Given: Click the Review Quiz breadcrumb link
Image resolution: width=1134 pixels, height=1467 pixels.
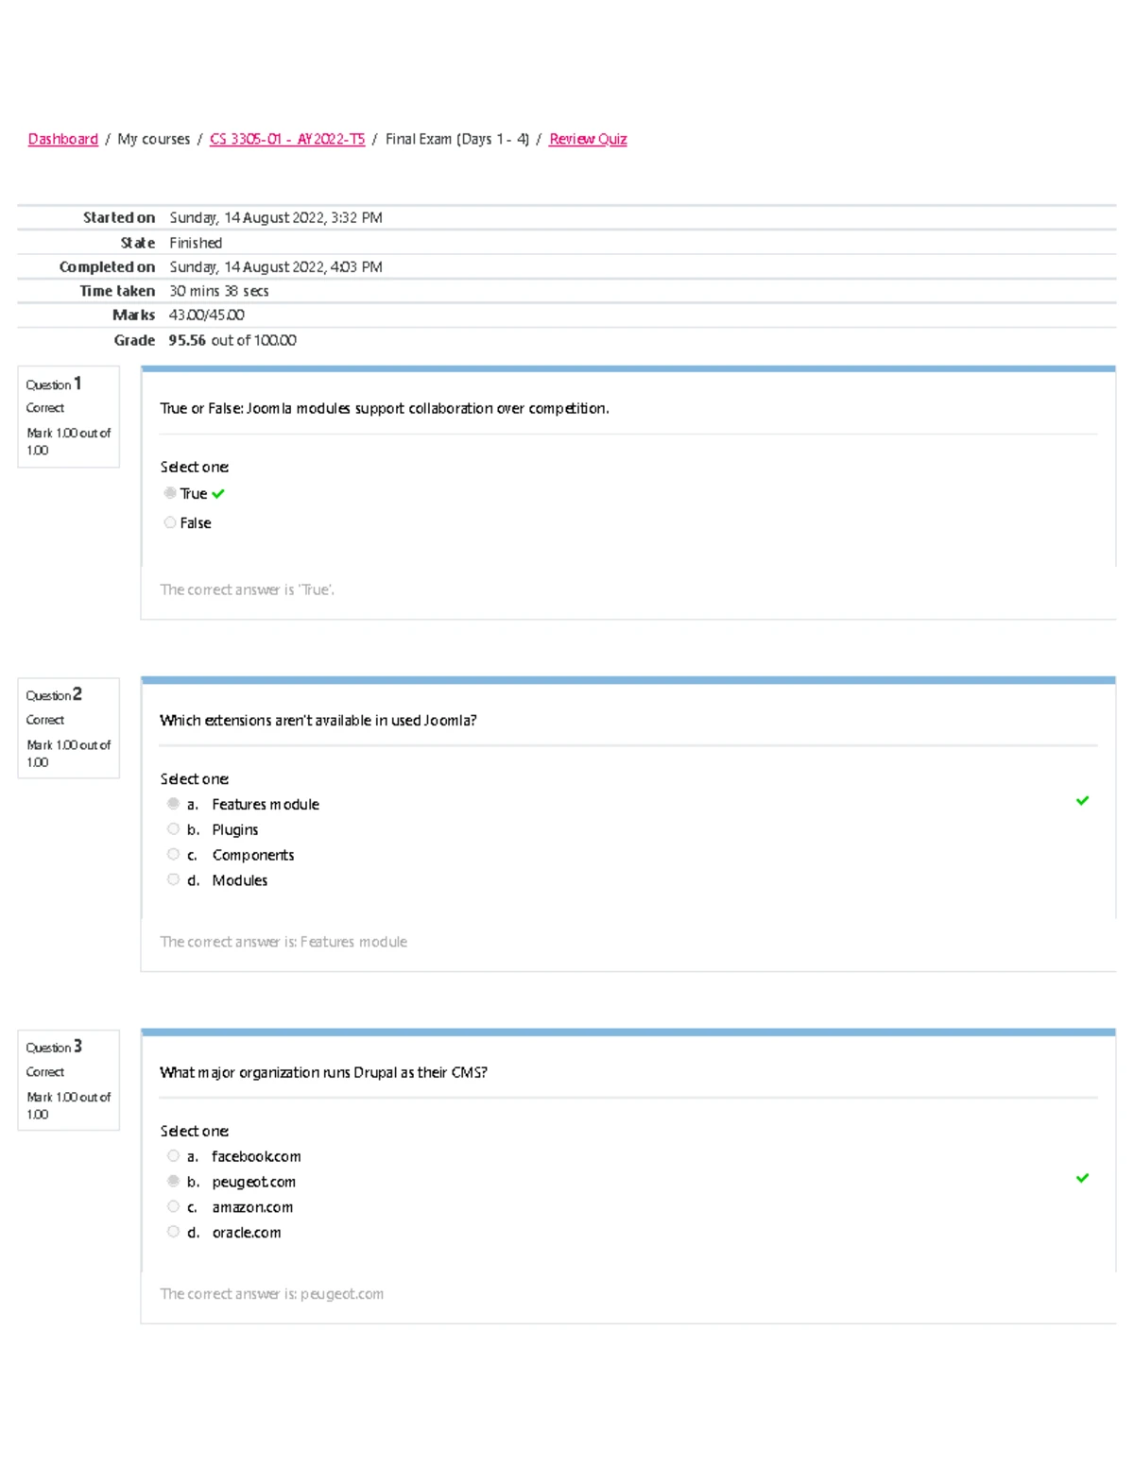Looking at the screenshot, I should [x=588, y=139].
